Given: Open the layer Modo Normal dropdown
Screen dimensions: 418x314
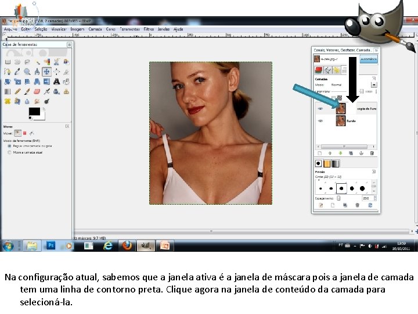Looking at the screenshot, I should pyautogui.click(x=374, y=85).
